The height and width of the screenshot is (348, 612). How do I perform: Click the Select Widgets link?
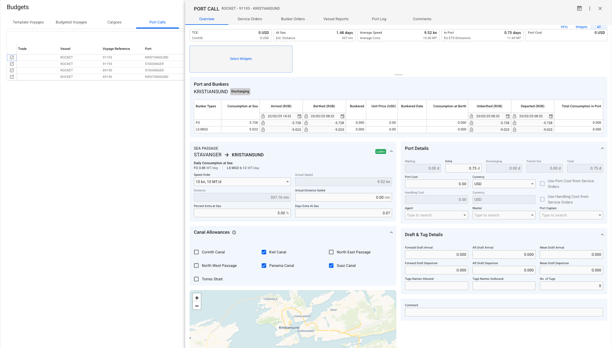(x=241, y=59)
